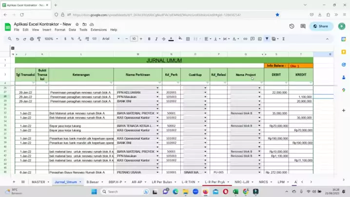Click the Undo icon in toolbar
Image resolution: width=350 pixels, height=197 pixels.
(x=18, y=39)
